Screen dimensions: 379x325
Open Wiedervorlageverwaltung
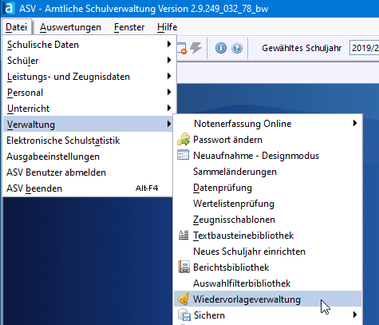(267, 299)
